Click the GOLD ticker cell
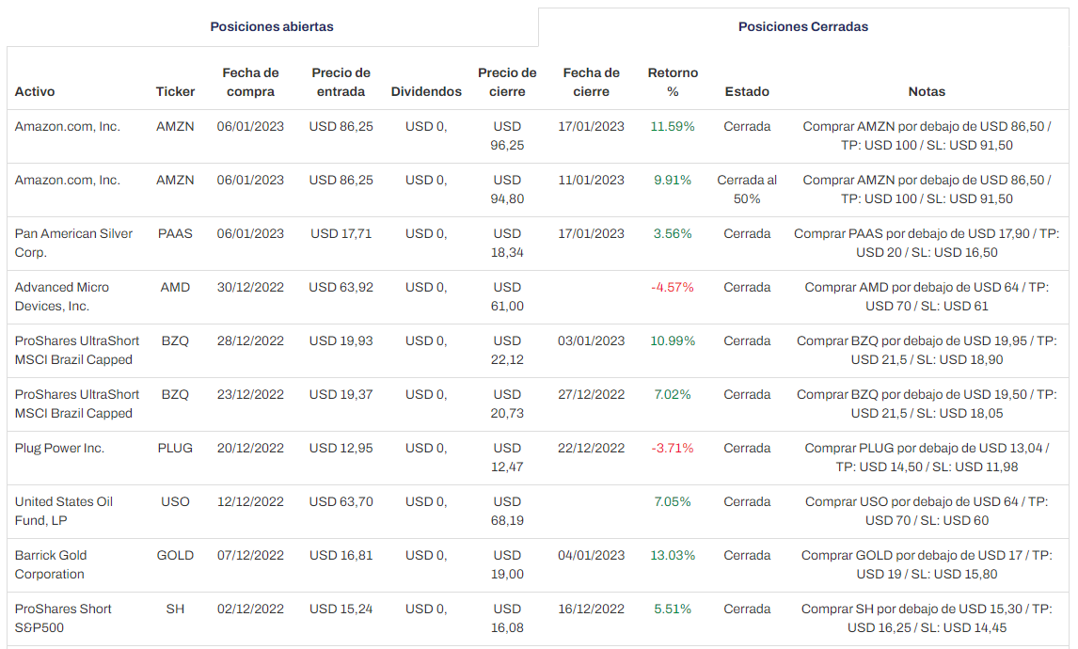Screen dimensions: 1078x649 (x=175, y=556)
